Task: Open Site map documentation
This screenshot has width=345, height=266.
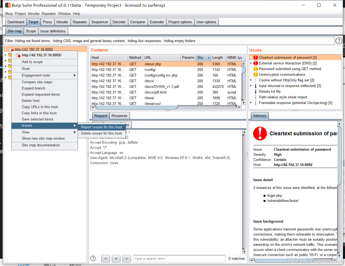Action: [45, 145]
